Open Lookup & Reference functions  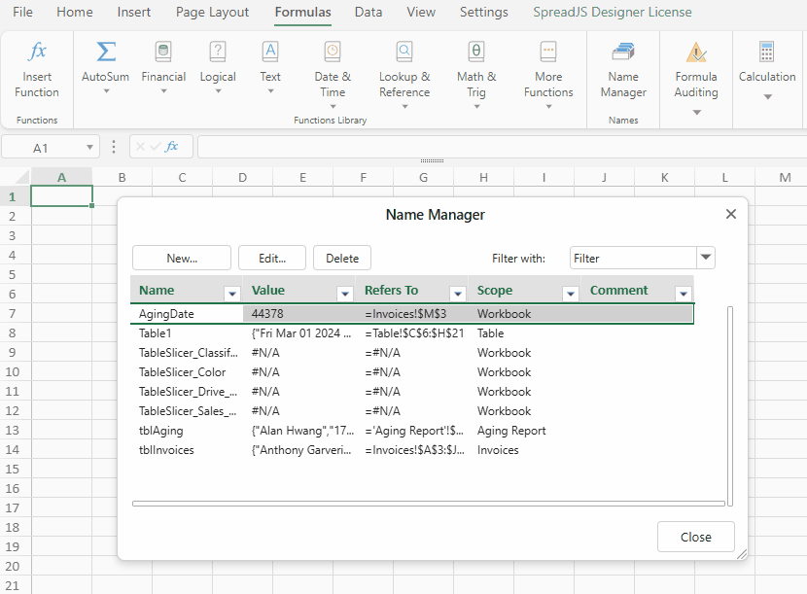point(404,75)
